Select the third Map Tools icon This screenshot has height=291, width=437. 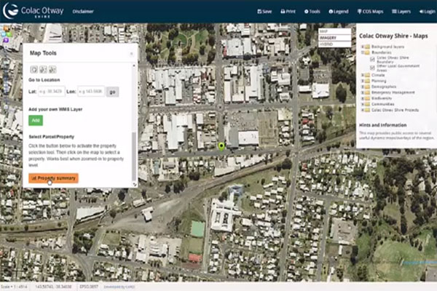(52, 69)
